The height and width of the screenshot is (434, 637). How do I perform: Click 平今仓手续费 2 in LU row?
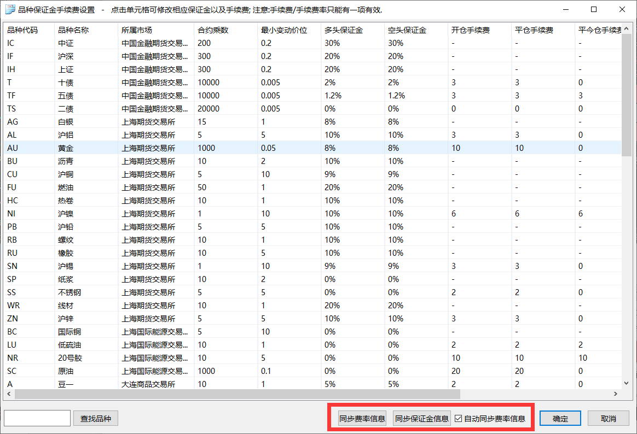598,345
